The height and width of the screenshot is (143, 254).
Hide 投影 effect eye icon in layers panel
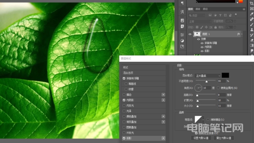[x=202, y=51]
